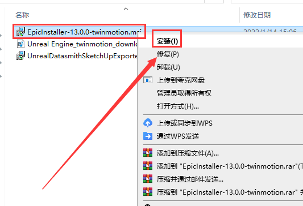Click the EpicInstaller-13.0.0-twinmotion.msi file icon

coord(20,32)
